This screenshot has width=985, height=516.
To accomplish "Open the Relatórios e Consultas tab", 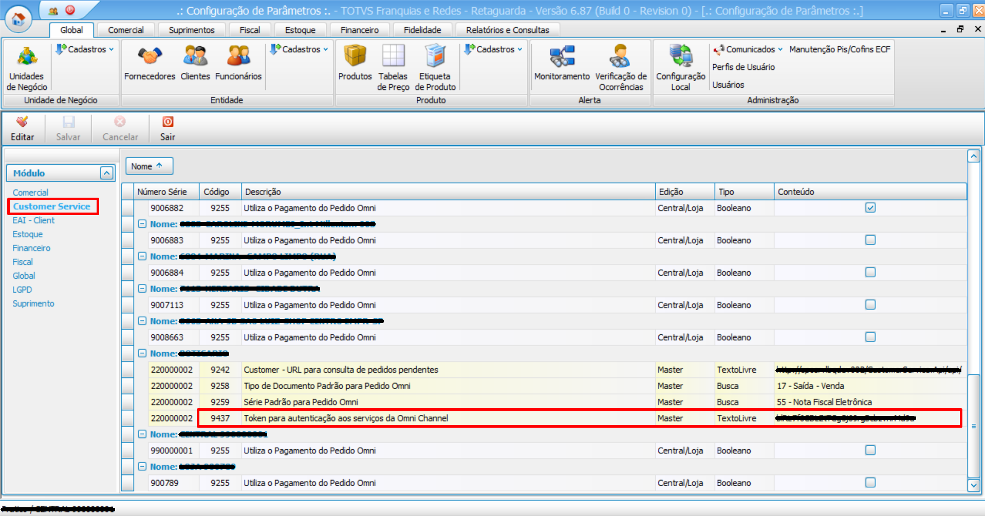I will [508, 30].
